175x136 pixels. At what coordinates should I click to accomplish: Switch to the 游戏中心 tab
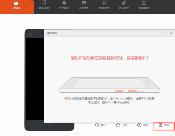pyautogui.click(x=84, y=7)
